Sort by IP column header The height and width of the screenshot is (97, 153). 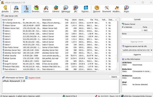pos(32,20)
